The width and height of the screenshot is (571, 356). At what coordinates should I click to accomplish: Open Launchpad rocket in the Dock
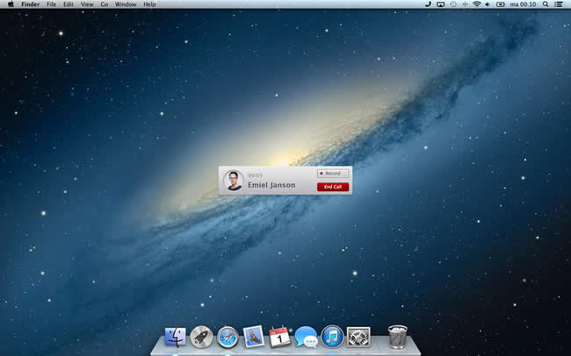coord(201,337)
